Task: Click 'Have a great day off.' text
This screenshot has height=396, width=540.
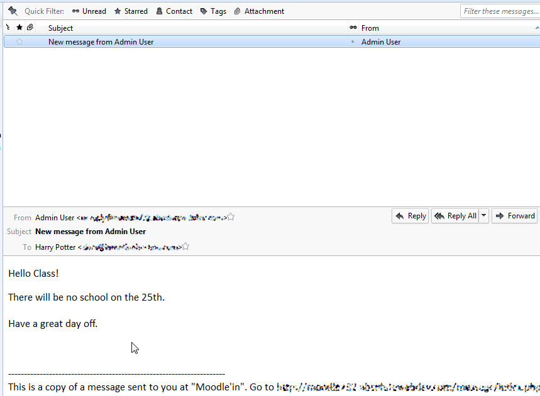Action: tap(53, 324)
